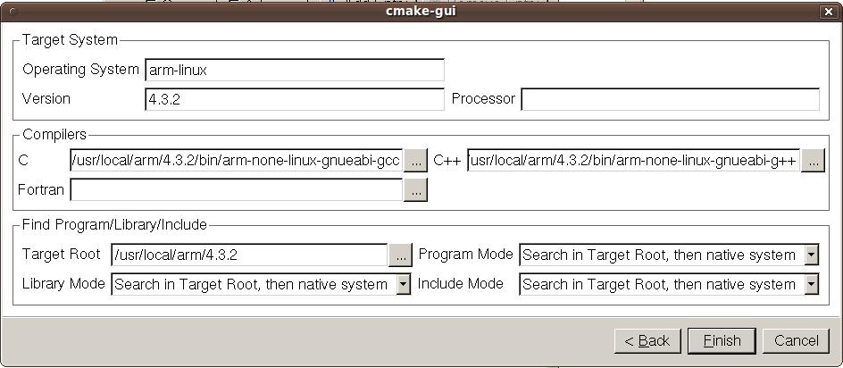
Task: Open the Library Mode dropdown
Action: tap(261, 285)
